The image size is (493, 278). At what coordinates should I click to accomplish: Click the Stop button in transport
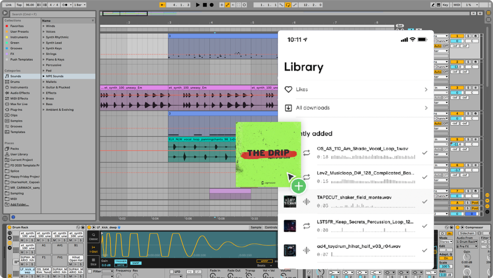click(x=205, y=5)
